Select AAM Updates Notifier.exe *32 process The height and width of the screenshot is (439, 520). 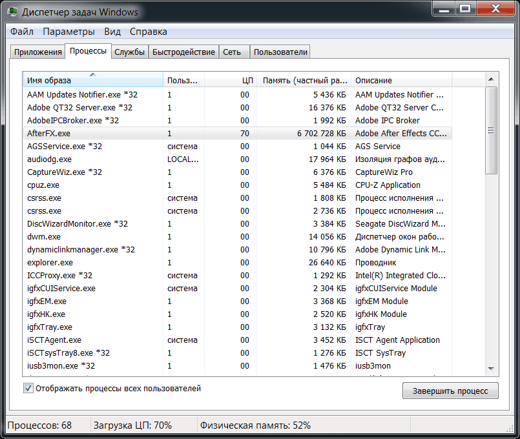click(x=238, y=95)
